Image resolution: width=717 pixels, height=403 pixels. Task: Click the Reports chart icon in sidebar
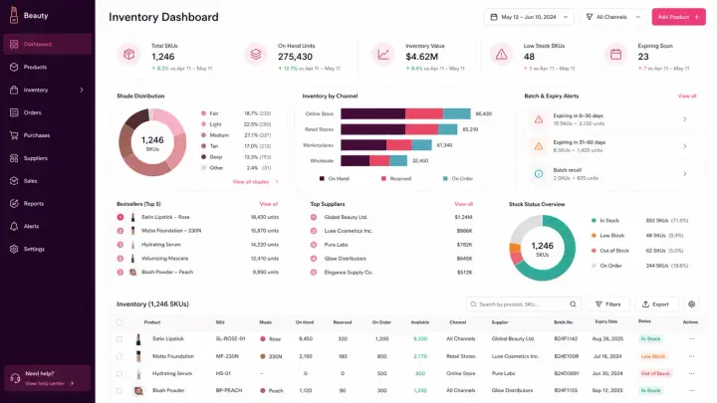click(14, 203)
